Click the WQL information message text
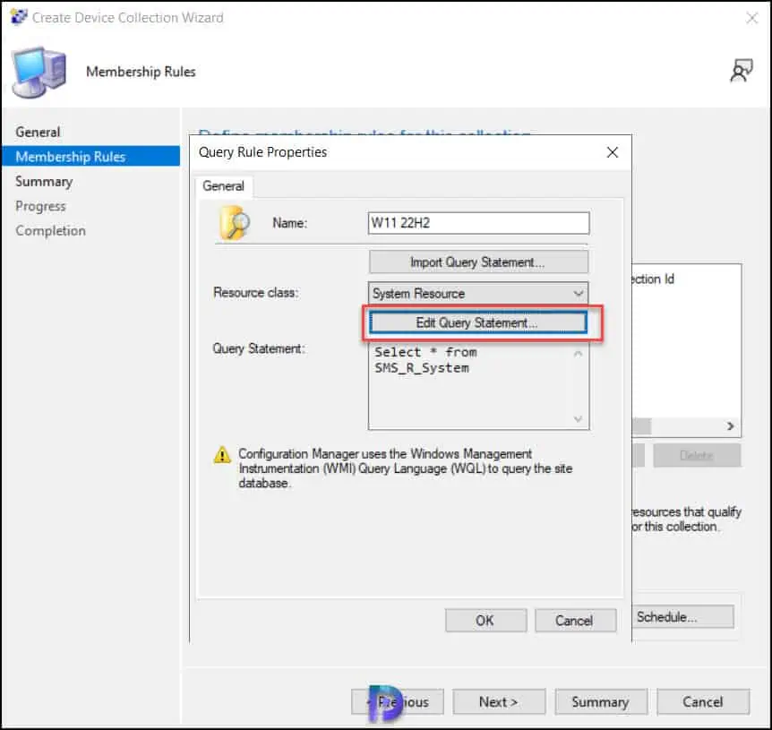Viewport: 772px width, 730px height. pos(405,468)
